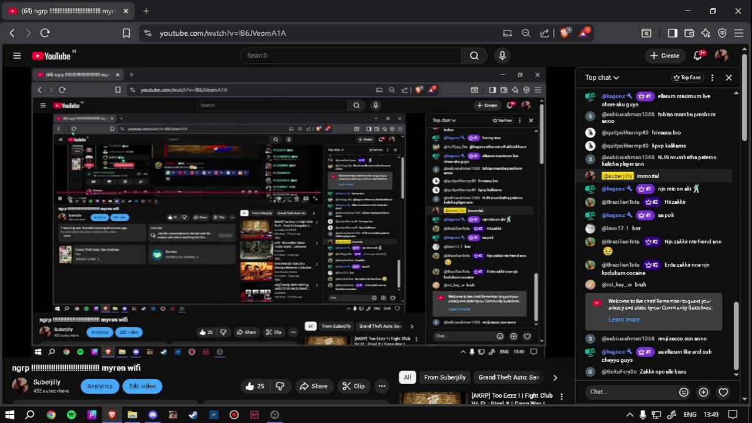Follow the Learn more link in chat
Viewport: 752px width, 423px height.
click(624, 320)
